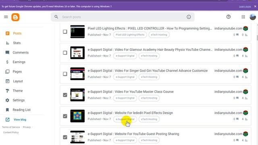This screenshot has width=258, height=145.
Task: Click the Stats bar chart icon
Action: [7, 43]
